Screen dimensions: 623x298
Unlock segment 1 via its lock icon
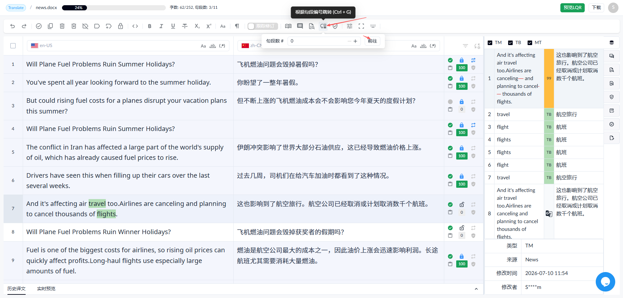click(461, 60)
